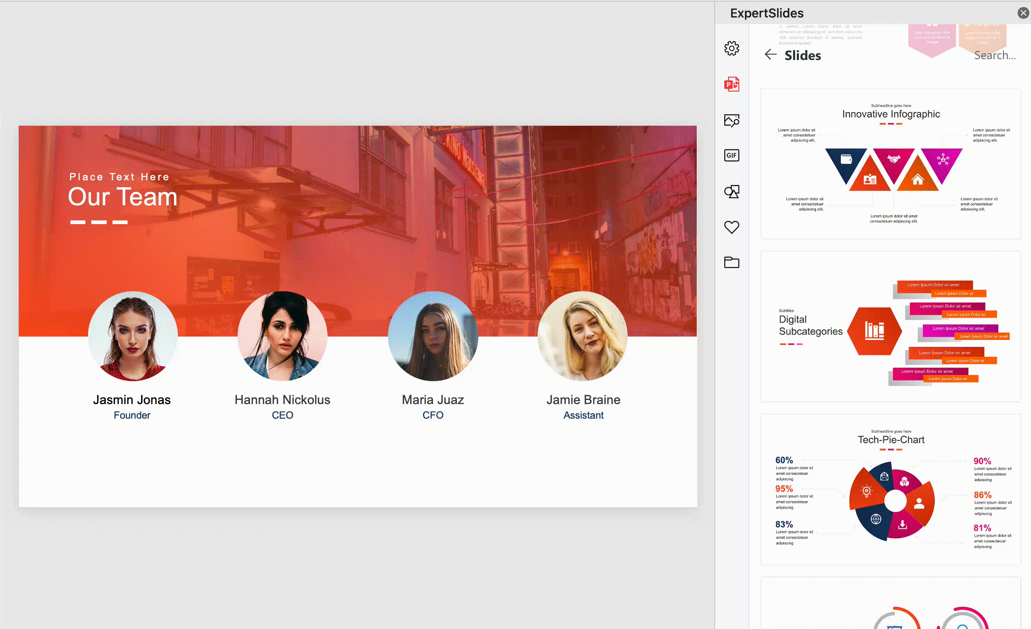Select the name Hannah Nickolus

point(283,400)
